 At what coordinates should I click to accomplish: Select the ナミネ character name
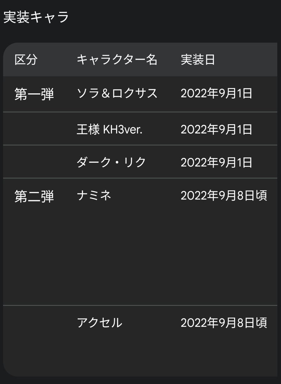(94, 195)
